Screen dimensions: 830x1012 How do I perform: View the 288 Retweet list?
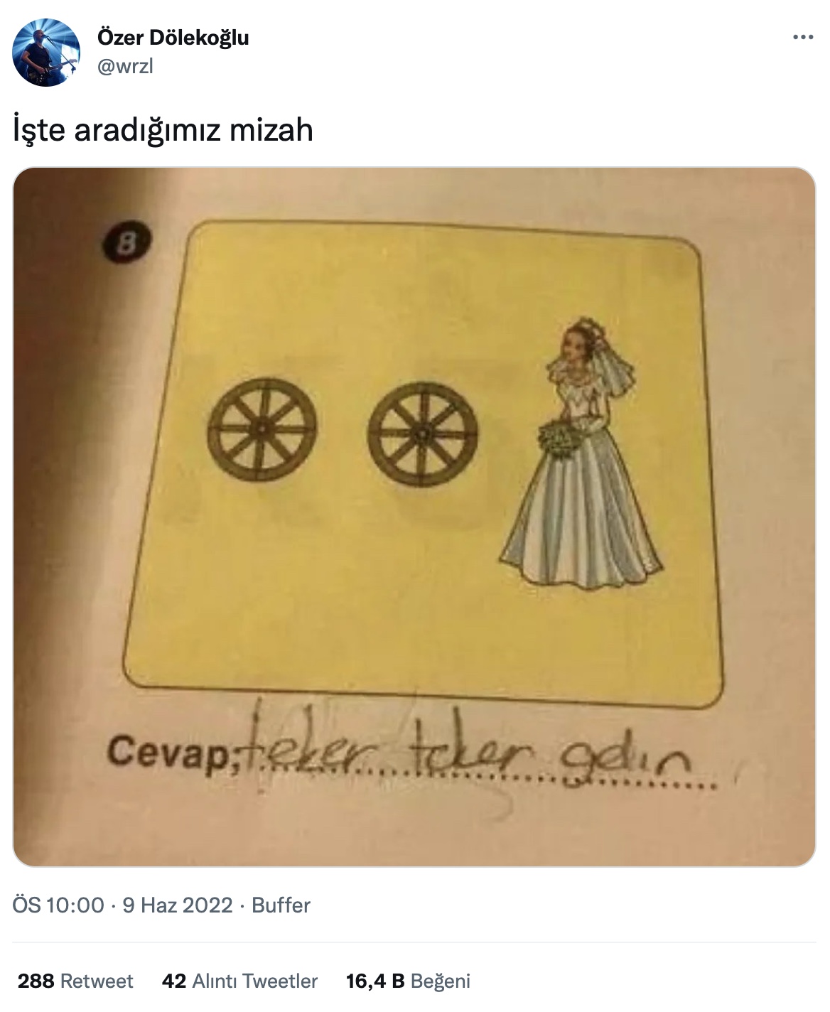pyautogui.click(x=75, y=981)
